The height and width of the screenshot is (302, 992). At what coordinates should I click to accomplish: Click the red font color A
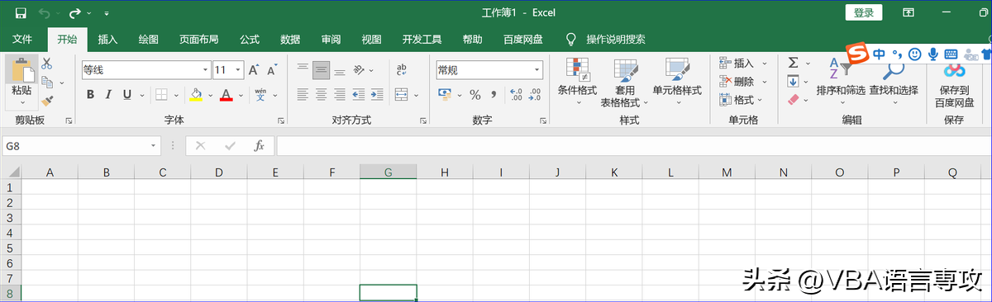click(227, 95)
